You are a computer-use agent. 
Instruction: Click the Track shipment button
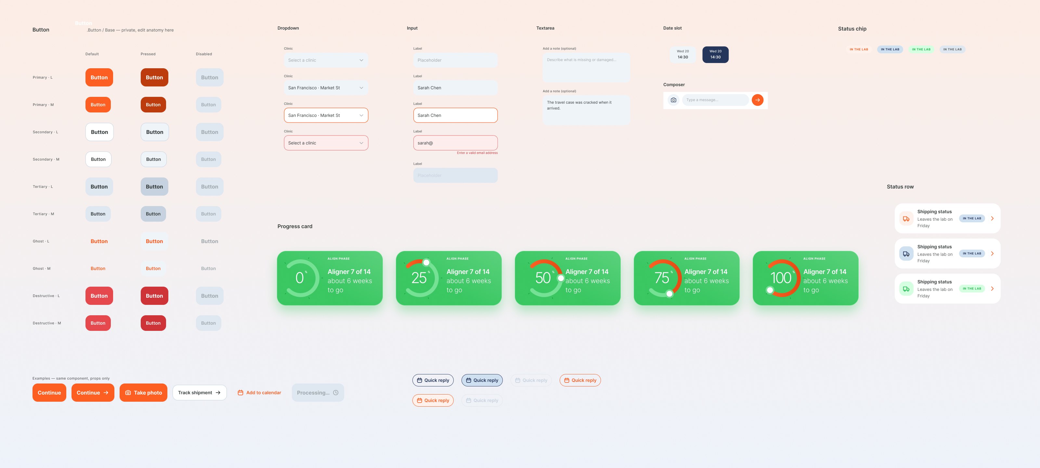[x=200, y=393]
